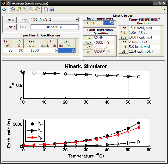The image size is (168, 164).
Task: Click the highlighted Eab cell value 15
Action: tap(66, 50)
